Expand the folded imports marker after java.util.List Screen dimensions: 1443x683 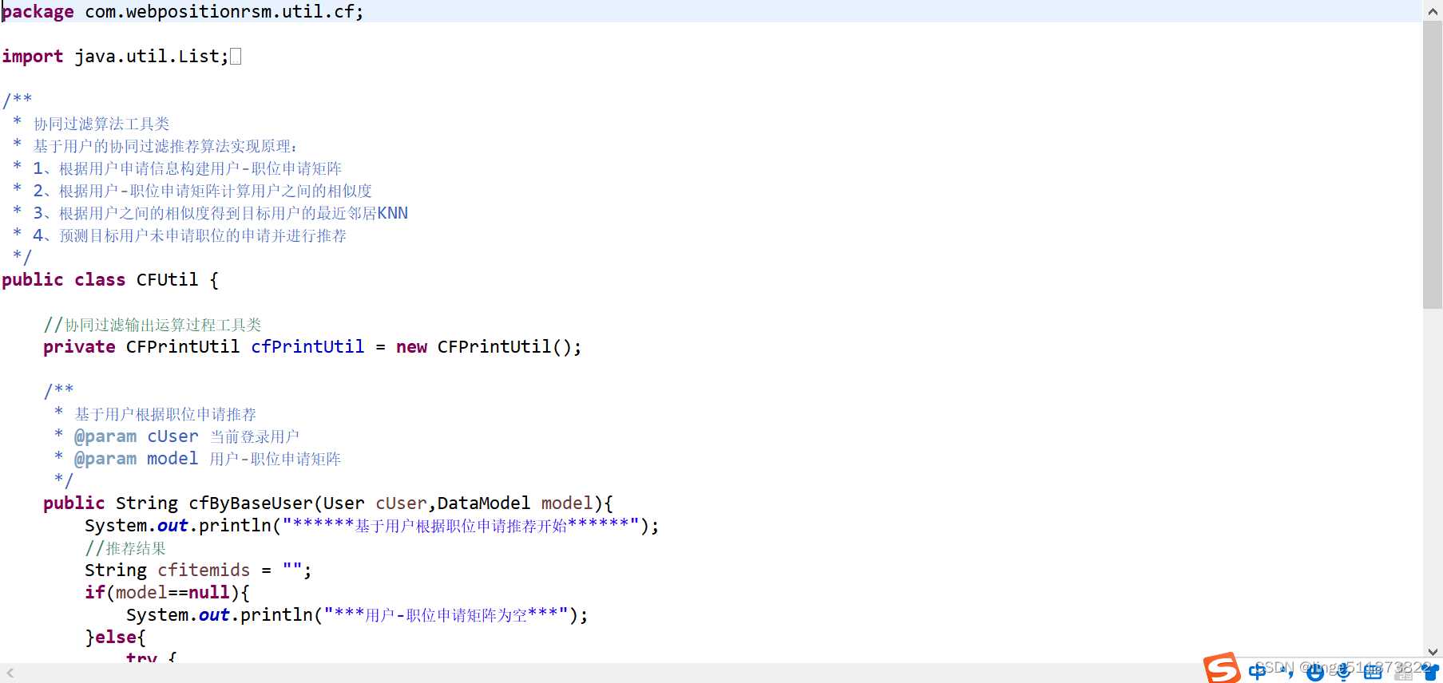tap(236, 57)
